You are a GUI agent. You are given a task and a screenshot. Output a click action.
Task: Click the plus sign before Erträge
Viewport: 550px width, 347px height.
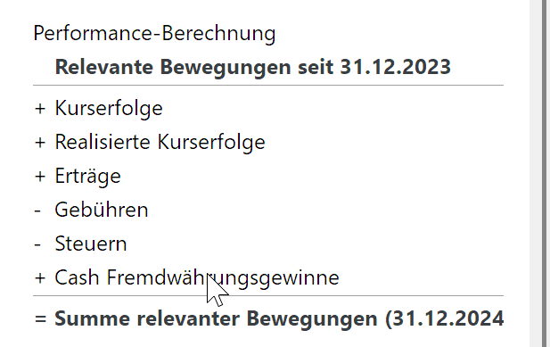point(40,177)
